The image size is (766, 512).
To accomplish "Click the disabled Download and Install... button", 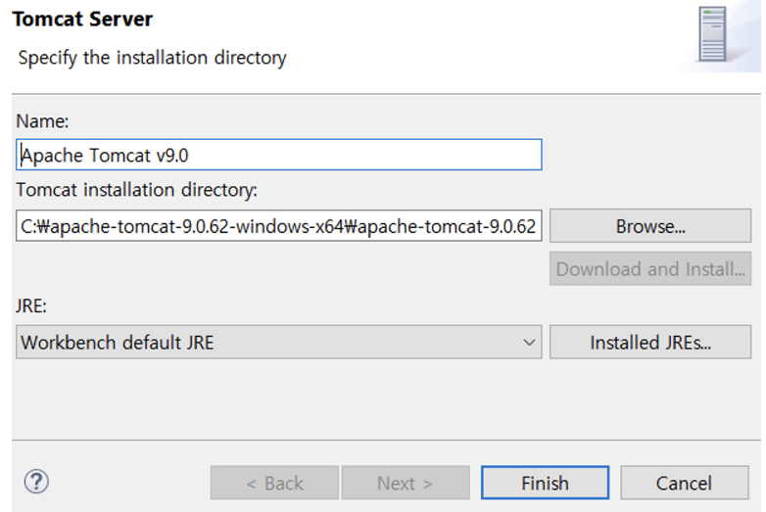I will (x=650, y=268).
